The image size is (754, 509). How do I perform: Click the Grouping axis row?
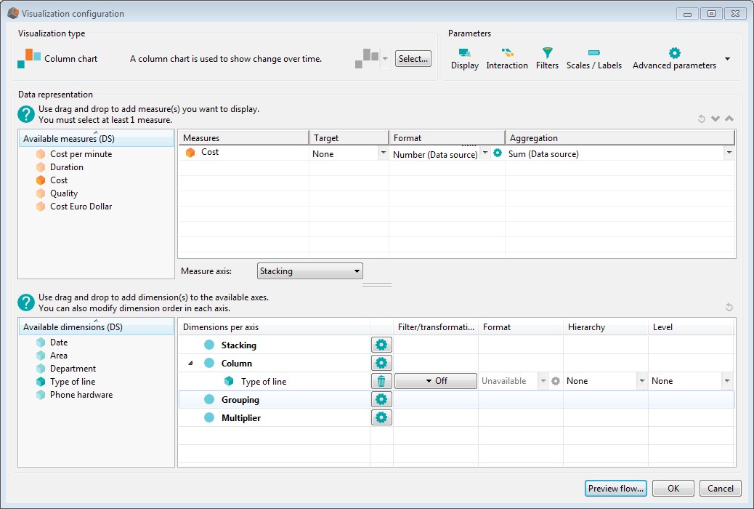pos(240,400)
